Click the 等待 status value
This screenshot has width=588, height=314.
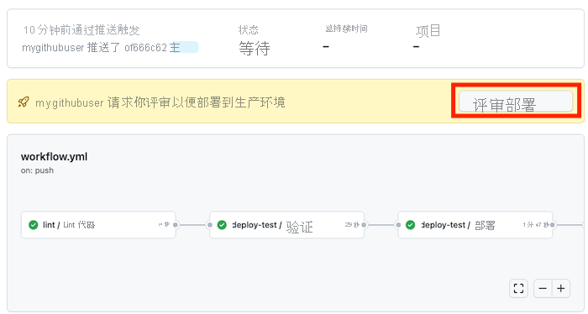[255, 49]
